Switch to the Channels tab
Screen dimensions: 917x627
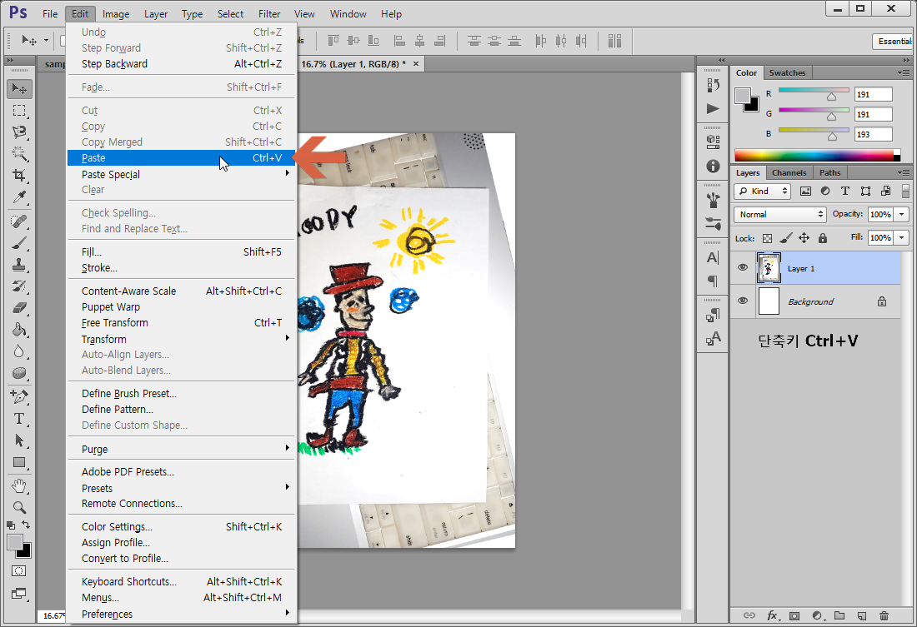(789, 172)
